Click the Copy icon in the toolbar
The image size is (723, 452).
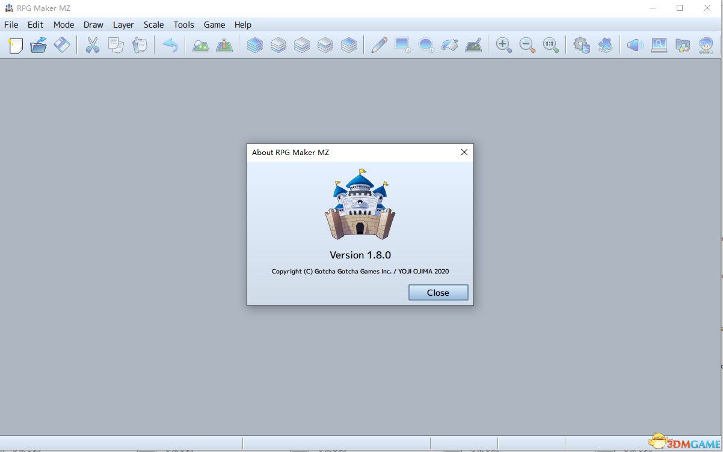pyautogui.click(x=116, y=45)
